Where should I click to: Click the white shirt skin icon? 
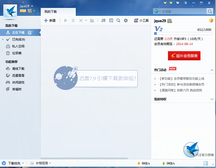point(178,3)
